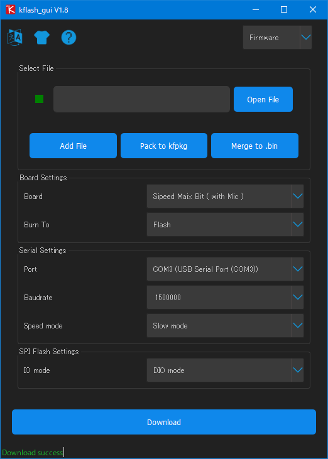This screenshot has height=459, width=328.
Task: Click Pack to kfpkg button
Action: [164, 146]
